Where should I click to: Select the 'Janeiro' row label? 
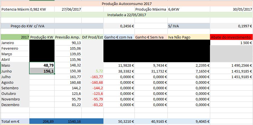15,43
